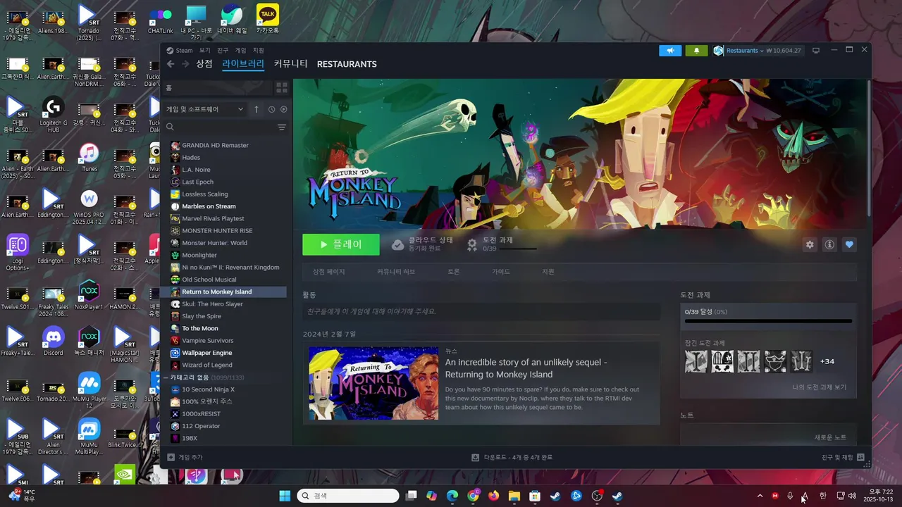This screenshot has height=507, width=902.
Task: Show ready-to-play games filter icon
Action: (283, 109)
